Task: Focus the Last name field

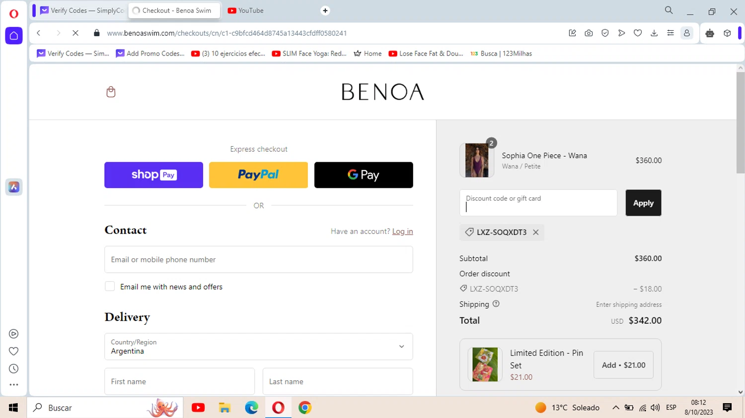Action: [338, 381]
